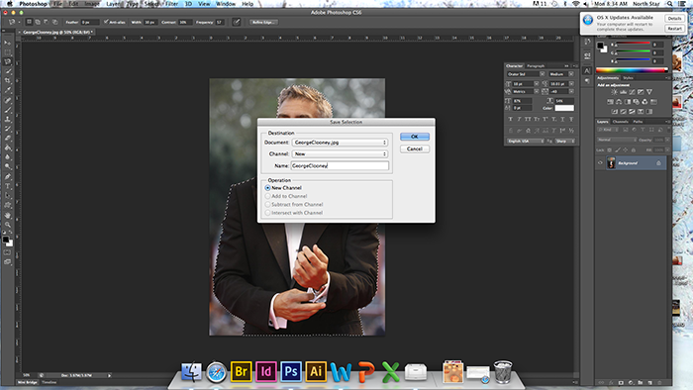Screen dimensions: 693x390
Task: Add an Invert adjustment
Action: coord(615,111)
